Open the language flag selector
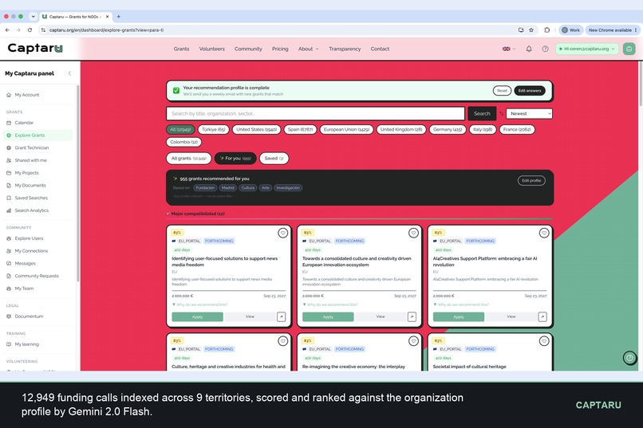This screenshot has width=643, height=428. point(509,49)
